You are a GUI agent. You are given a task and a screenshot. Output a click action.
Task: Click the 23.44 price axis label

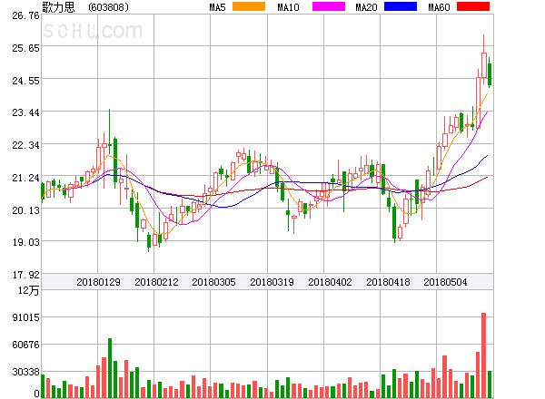click(x=25, y=112)
